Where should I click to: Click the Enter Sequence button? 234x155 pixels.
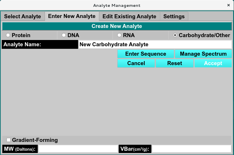(x=146, y=54)
